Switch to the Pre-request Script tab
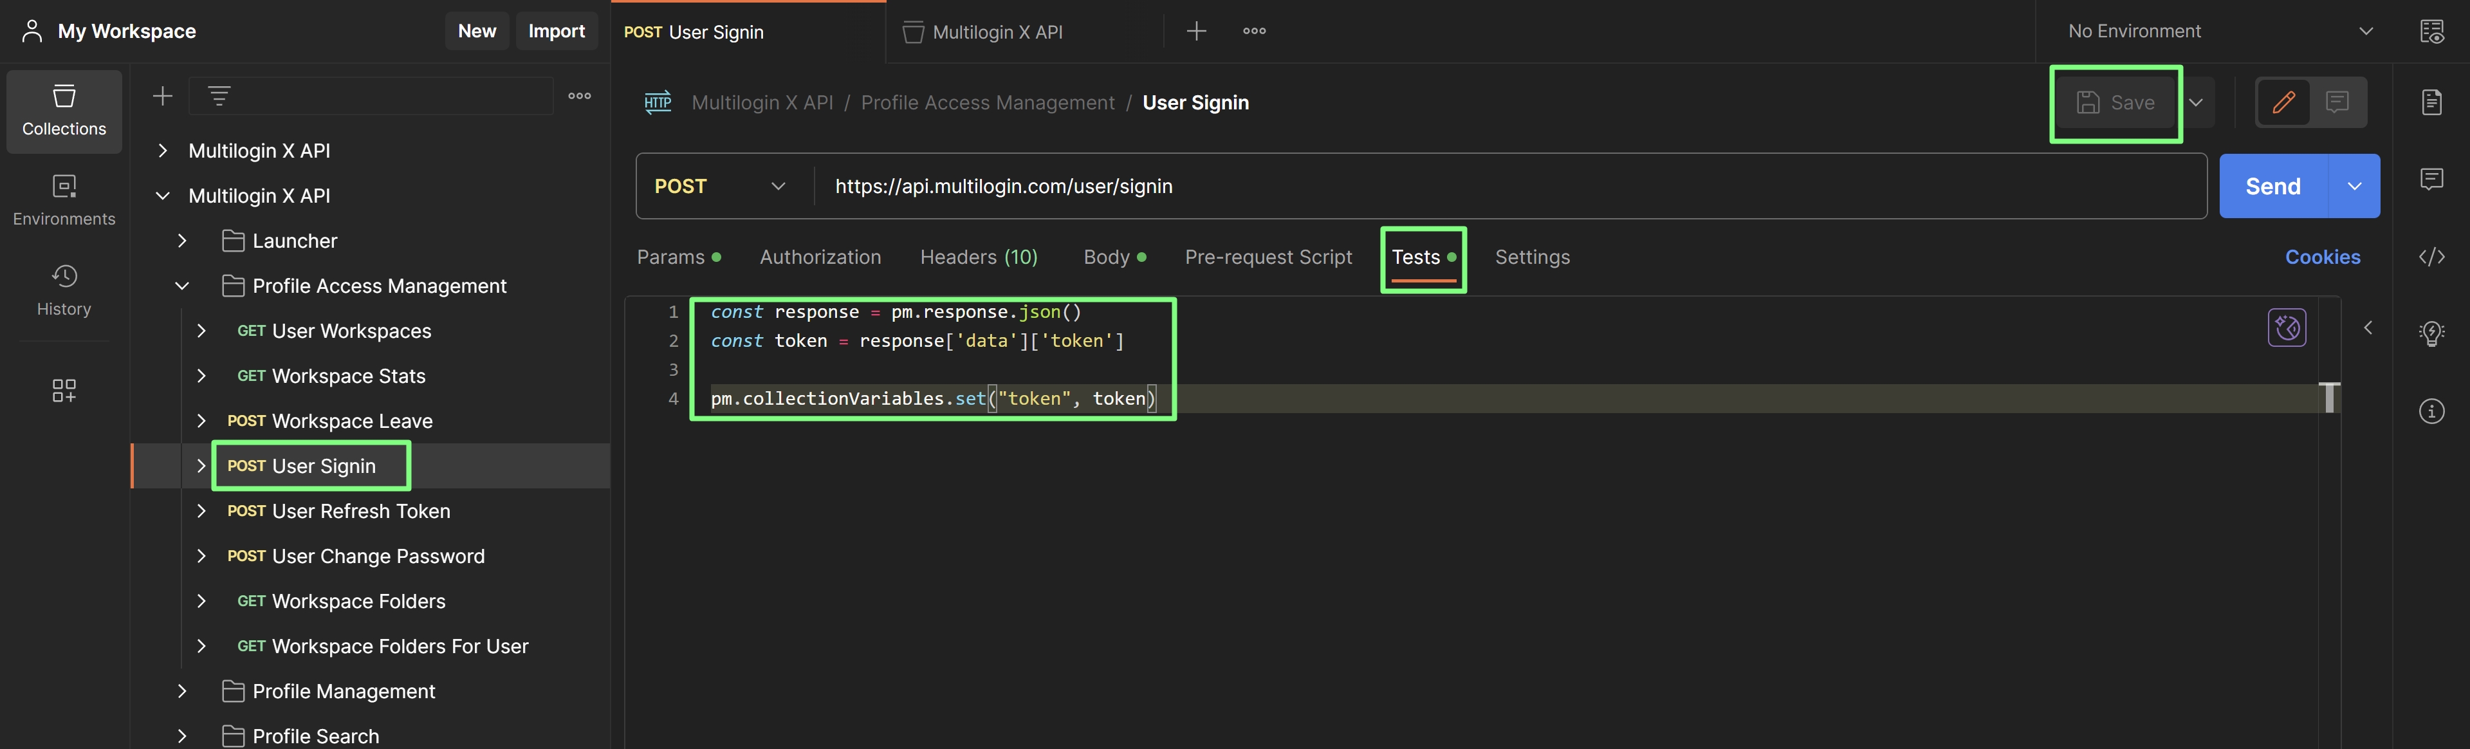 click(x=1267, y=257)
